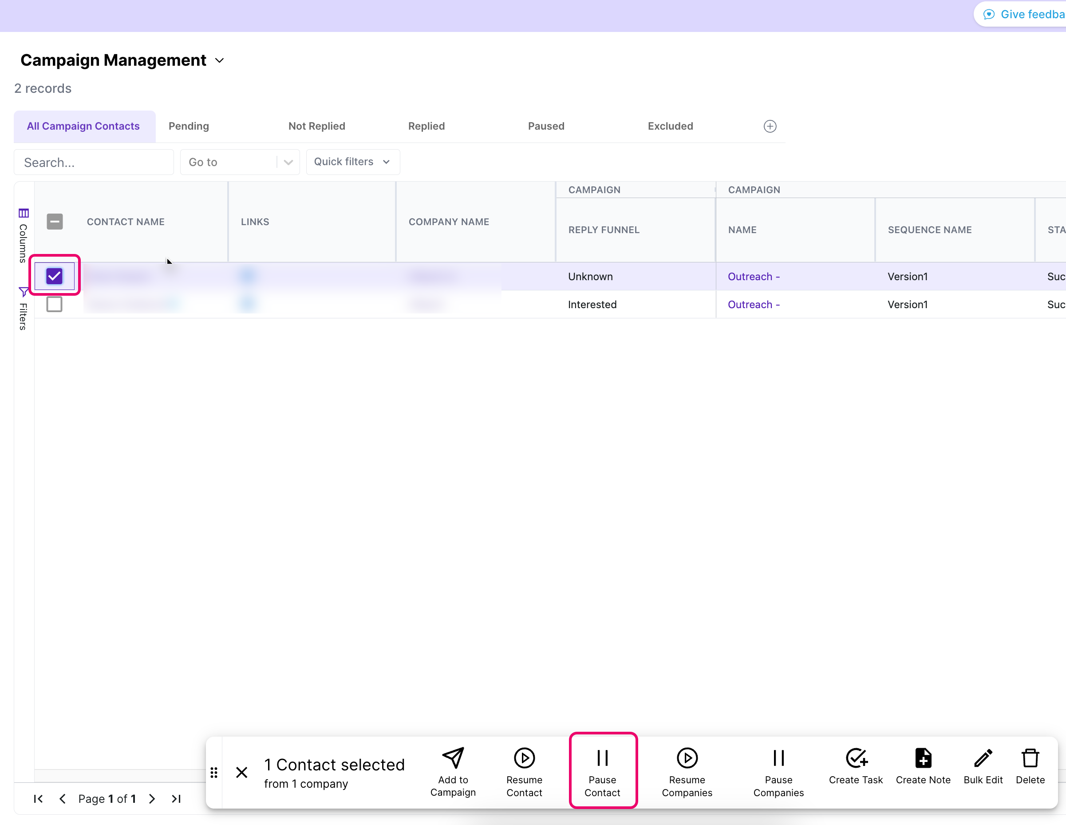The width and height of the screenshot is (1066, 825).
Task: Click the Delete trash icon
Action: (1030, 758)
